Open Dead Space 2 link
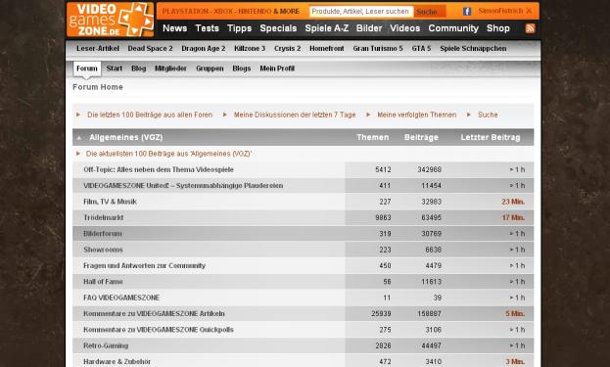The image size is (610, 367). click(150, 49)
